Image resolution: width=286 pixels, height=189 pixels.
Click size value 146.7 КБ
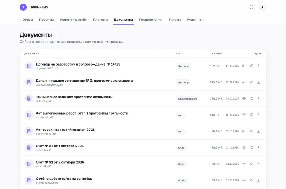[x=216, y=115]
